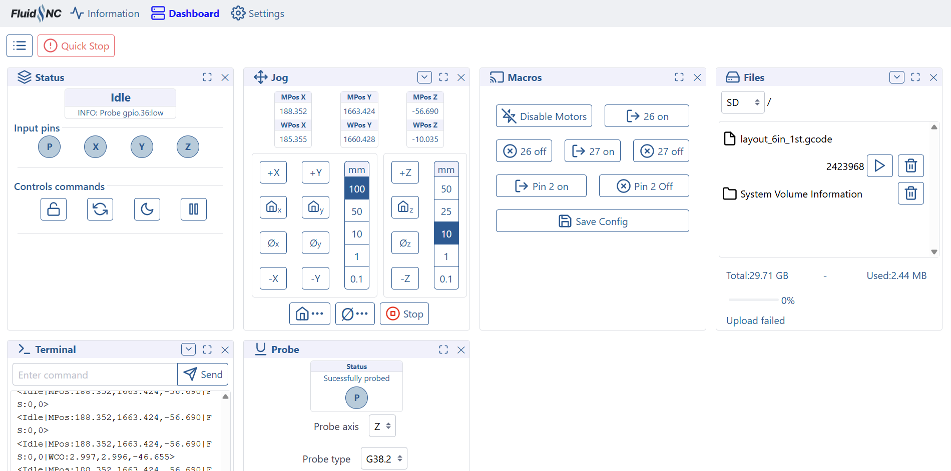Click the reset refresh icon in Controls commands
The width and height of the screenshot is (951, 471).
click(100, 209)
